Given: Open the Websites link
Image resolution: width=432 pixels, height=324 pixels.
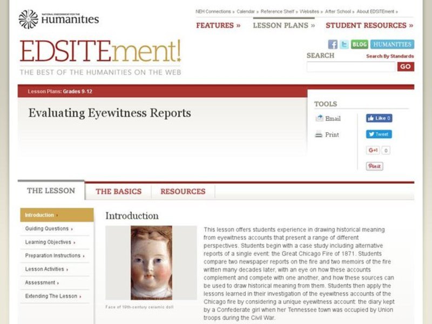Looking at the screenshot, I should [311, 11].
